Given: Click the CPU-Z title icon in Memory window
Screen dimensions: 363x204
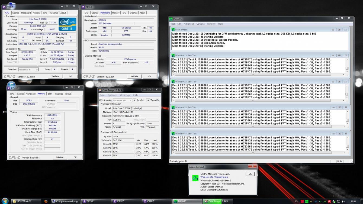Looking at the screenshot, I should (x=8, y=88).
